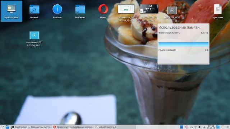Open the volume speaker tray icon
The image size is (230, 129).
pyautogui.click(x=200, y=127)
